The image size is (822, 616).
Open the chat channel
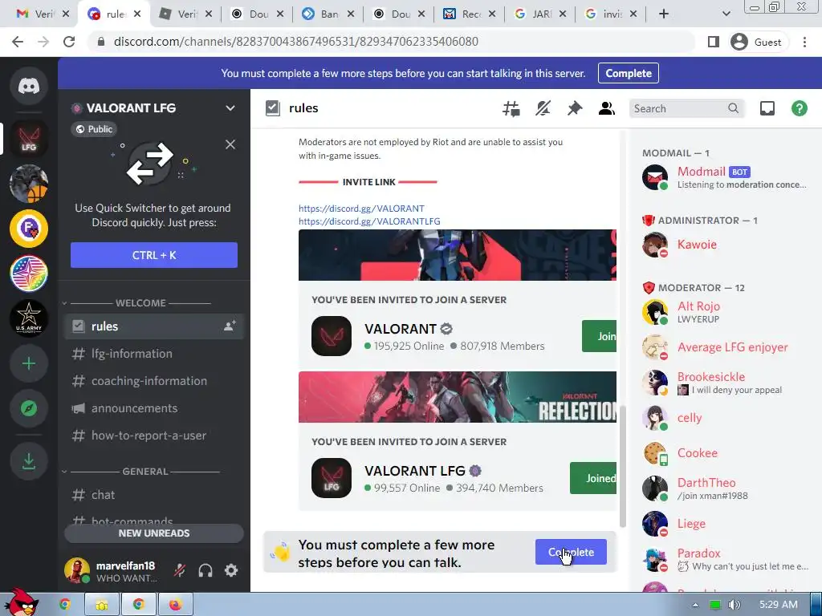click(x=154, y=494)
